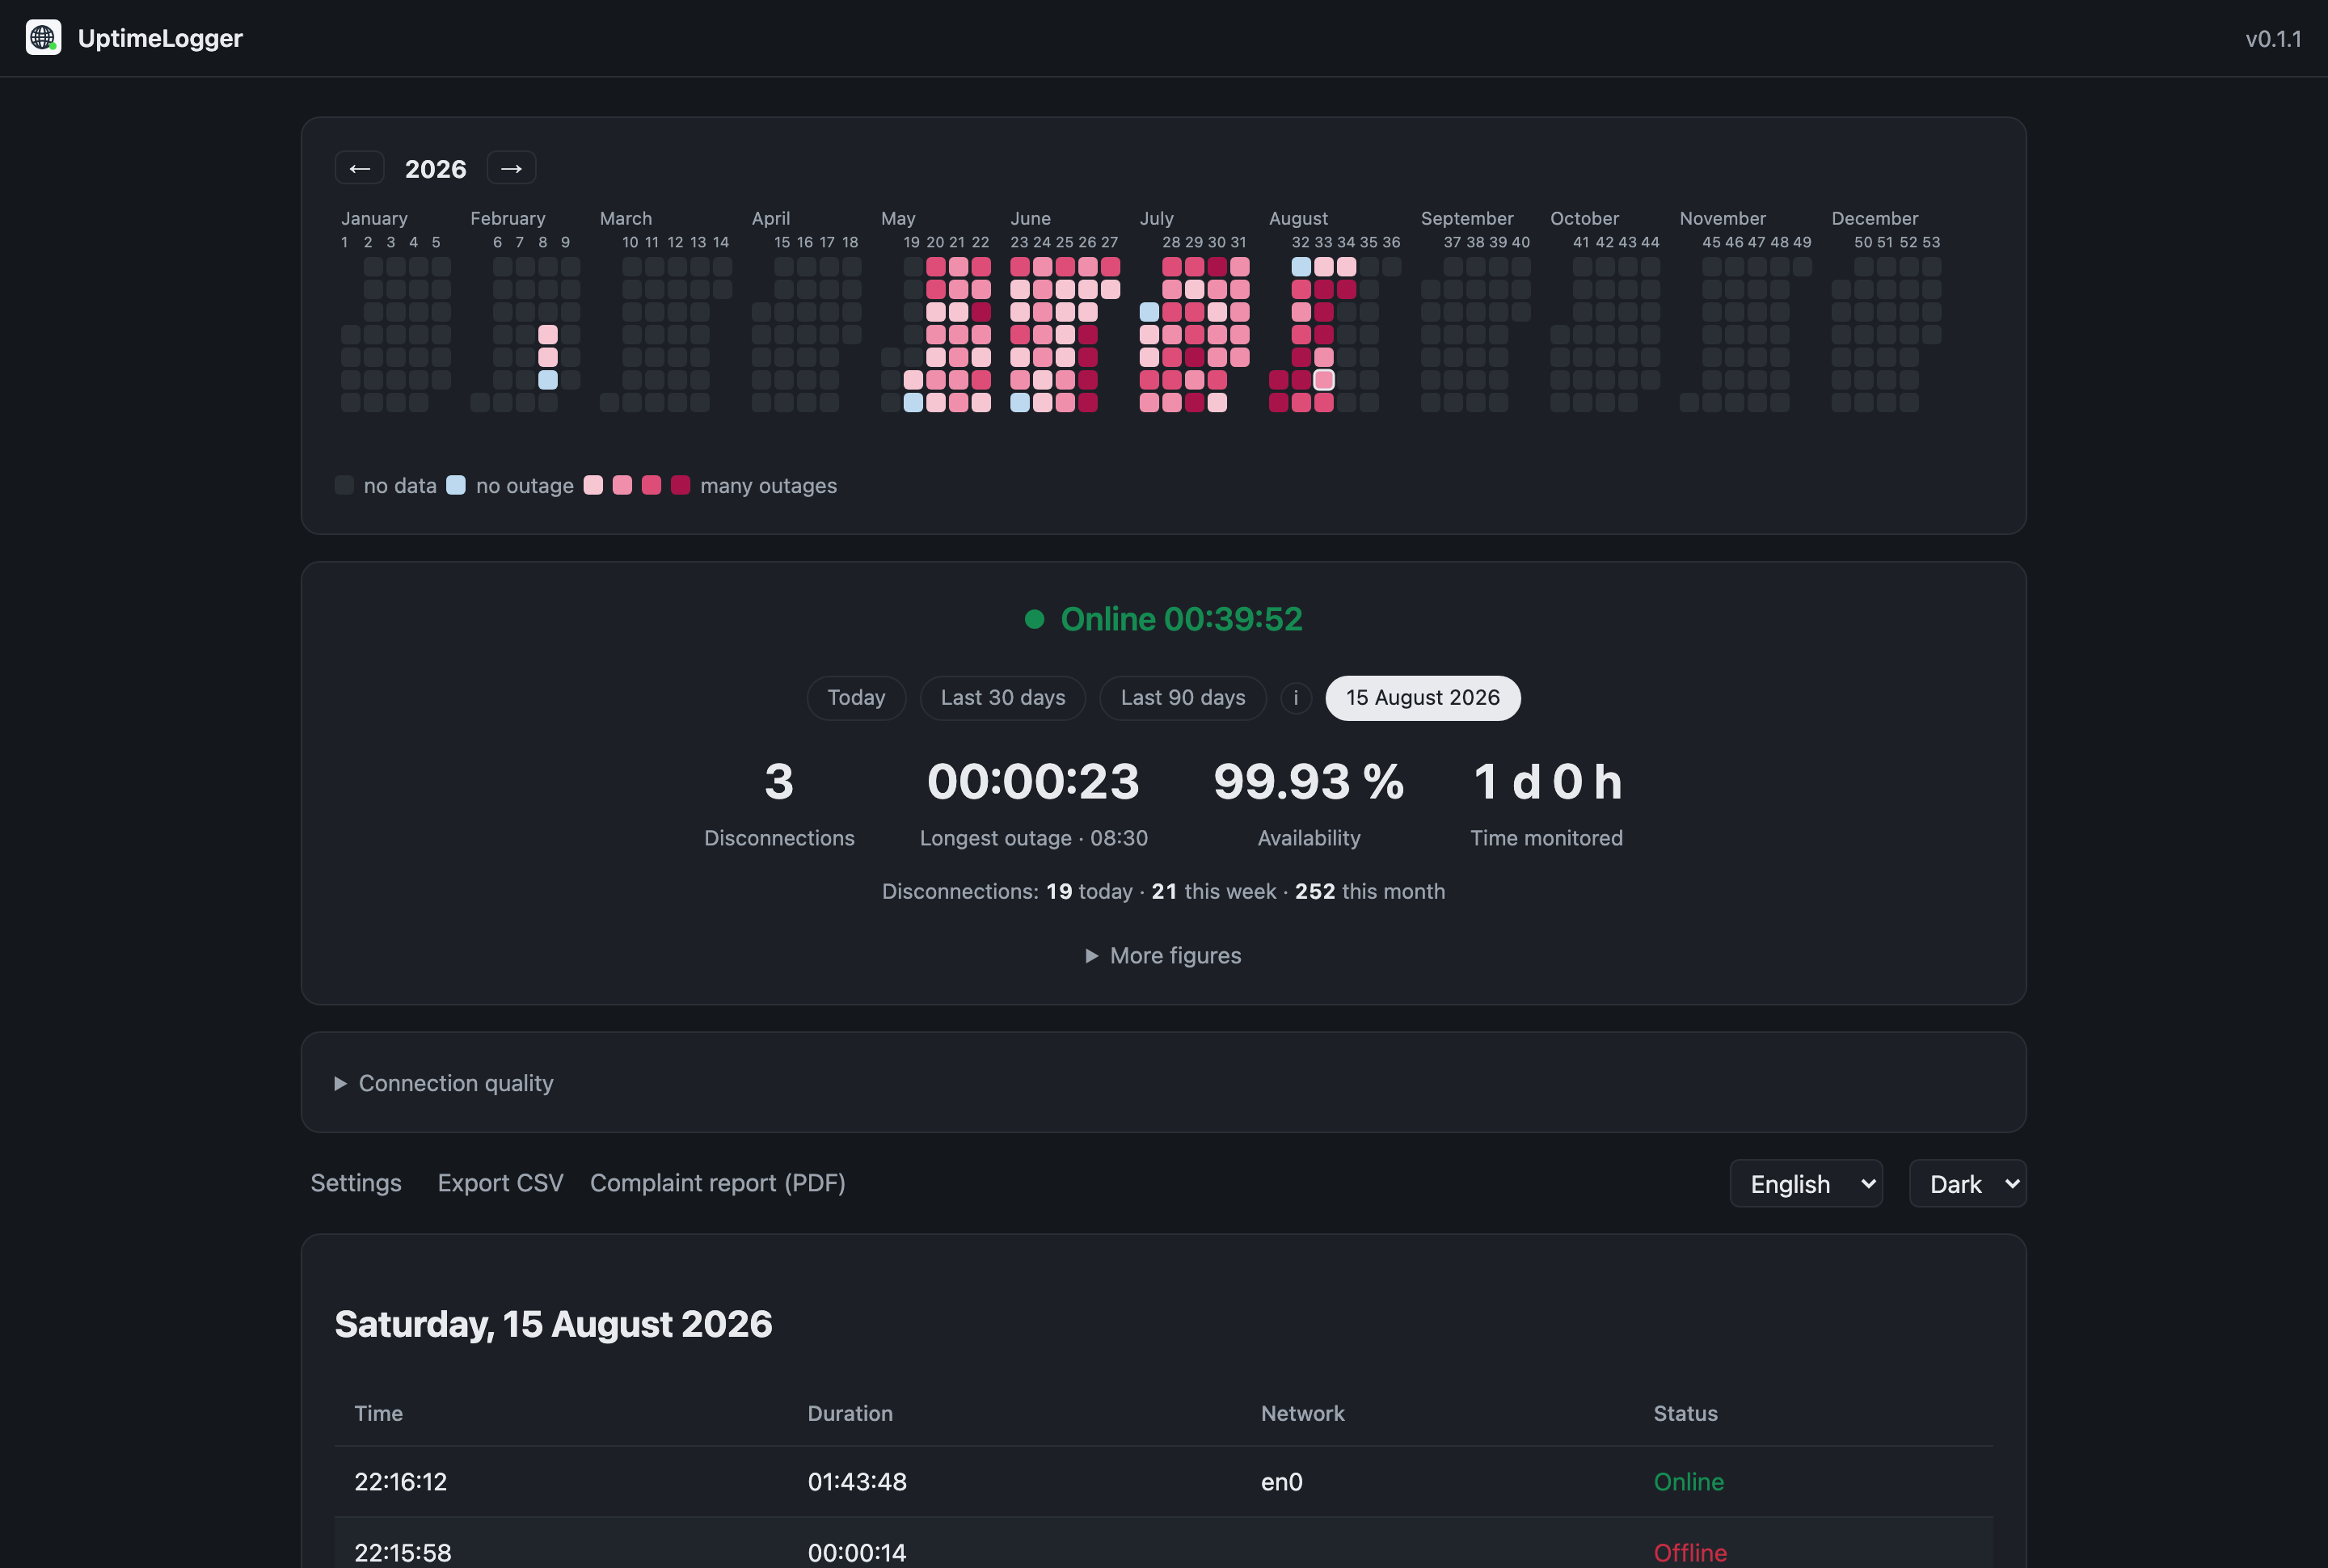Click the '19 today' disconnections text

(x=1089, y=891)
